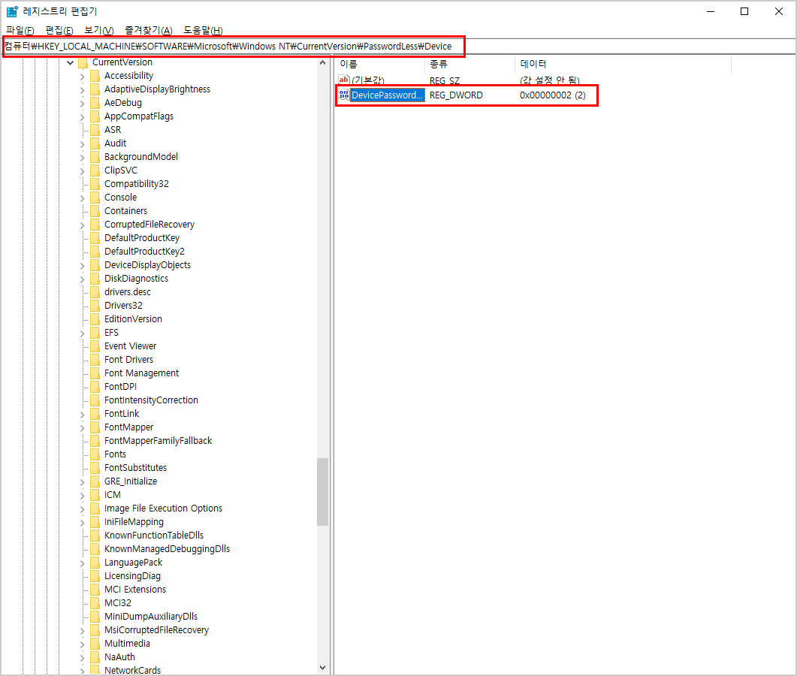Select the KnownManagedDebuggingDlls key
The width and height of the screenshot is (797, 676).
167,548
